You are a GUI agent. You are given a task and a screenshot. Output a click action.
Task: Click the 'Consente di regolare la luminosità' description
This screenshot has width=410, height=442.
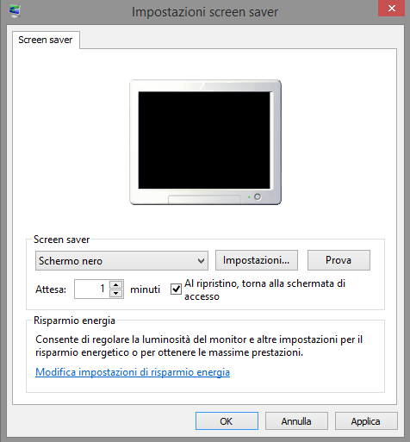click(199, 346)
